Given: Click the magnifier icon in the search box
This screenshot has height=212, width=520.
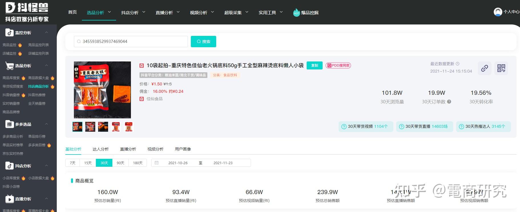Looking at the screenshot, I should [79, 42].
